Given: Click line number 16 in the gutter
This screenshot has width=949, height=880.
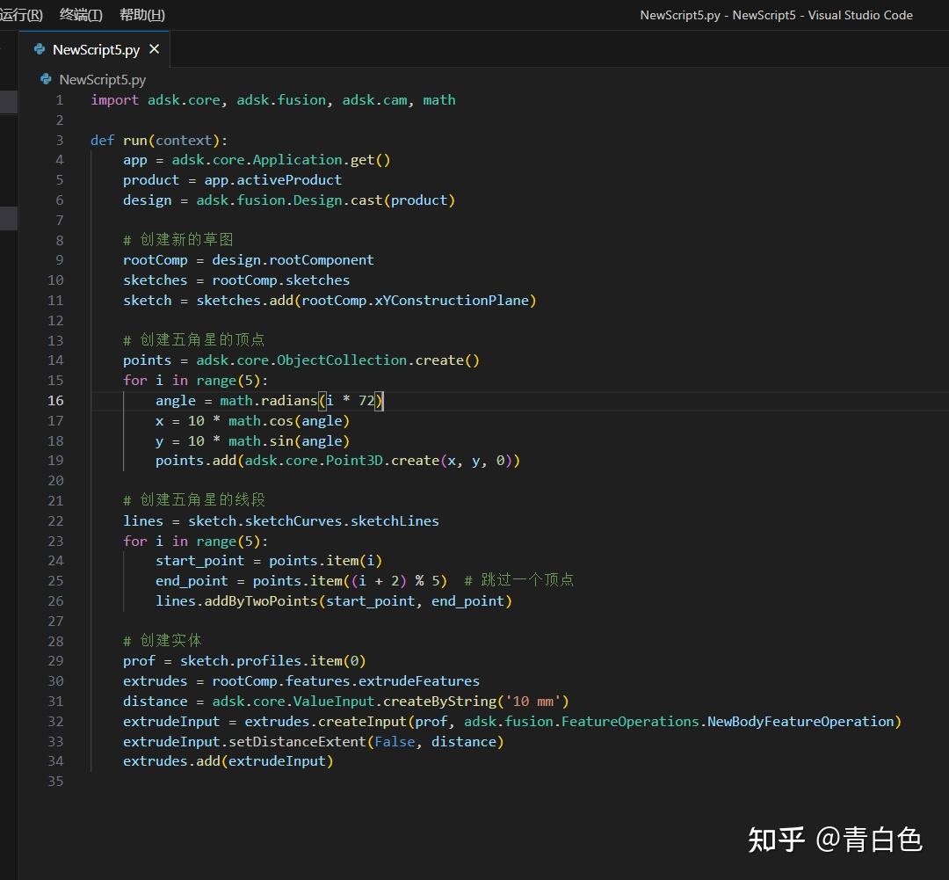Looking at the screenshot, I should [x=55, y=400].
